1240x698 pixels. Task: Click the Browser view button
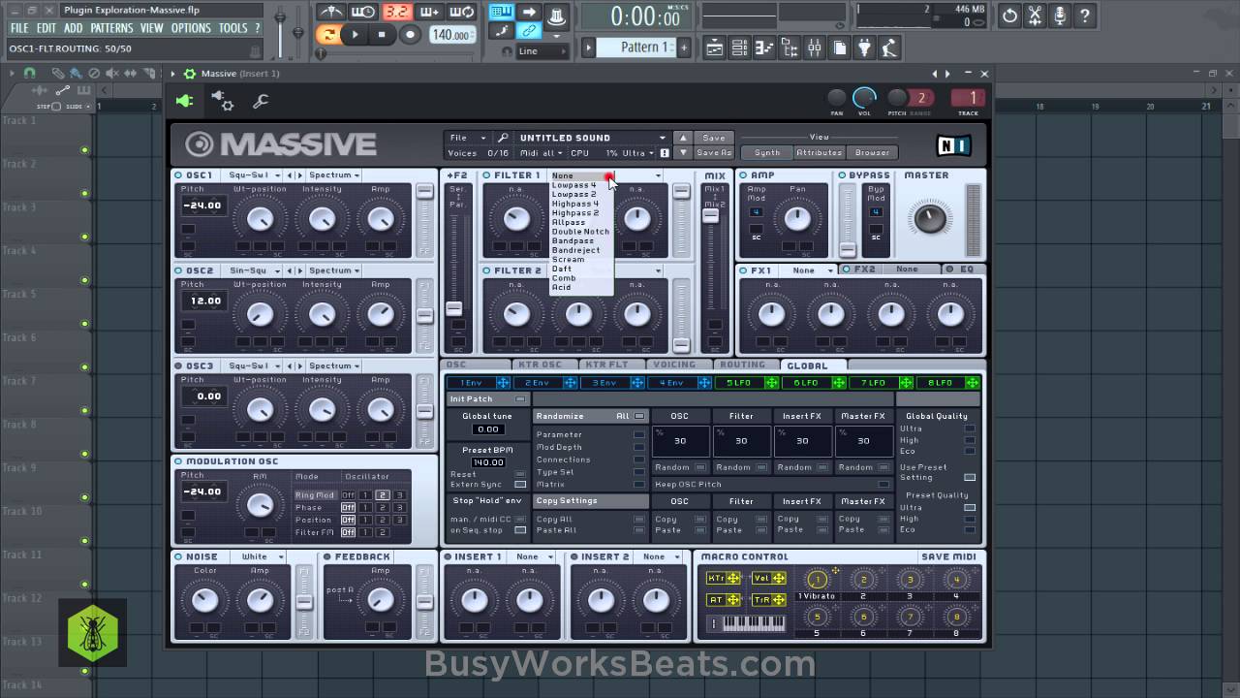[872, 152]
